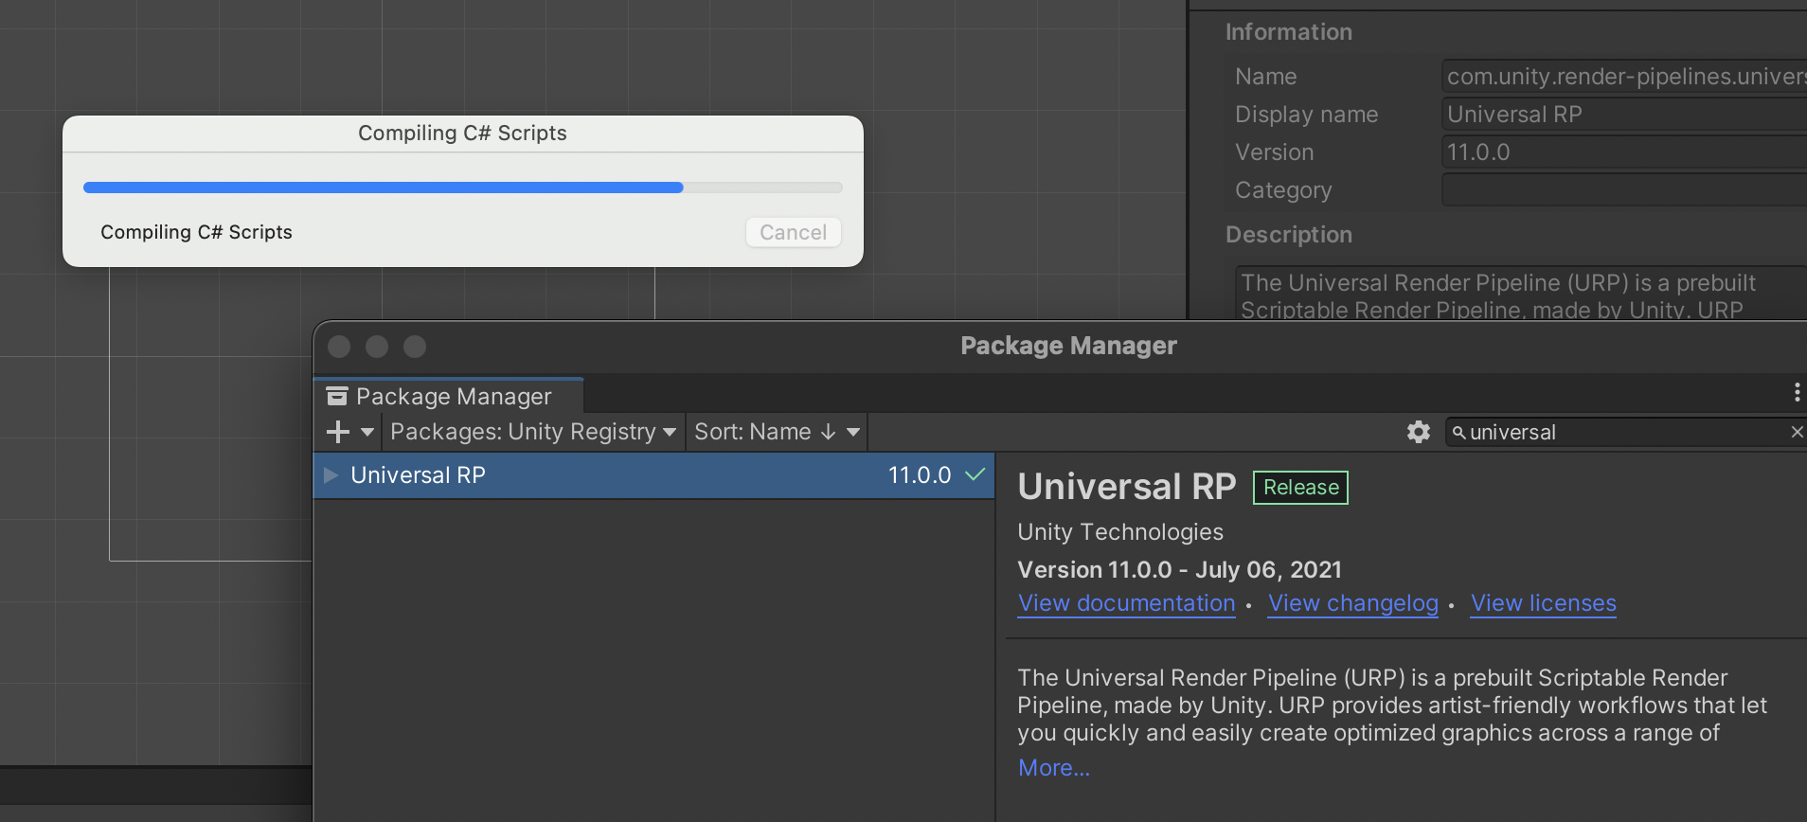
Task: Open View changelog link
Action: point(1353,603)
